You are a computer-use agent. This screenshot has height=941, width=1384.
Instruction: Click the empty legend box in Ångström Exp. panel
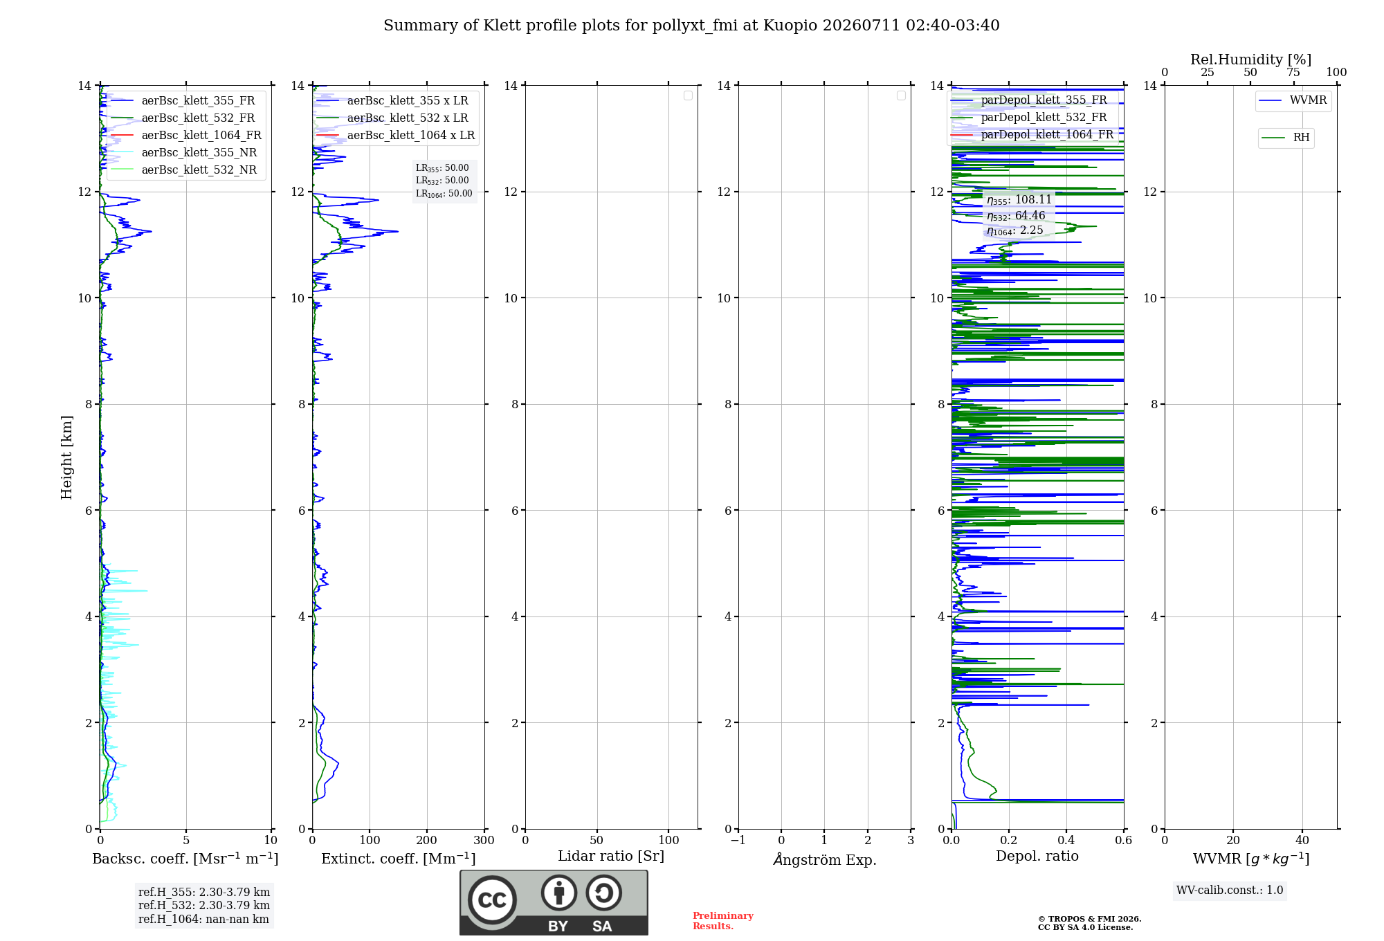[x=901, y=95]
